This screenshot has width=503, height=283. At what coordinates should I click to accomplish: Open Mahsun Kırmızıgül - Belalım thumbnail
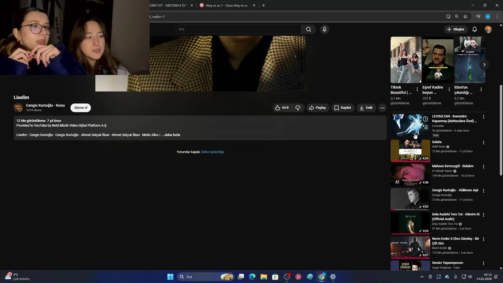[410, 175]
